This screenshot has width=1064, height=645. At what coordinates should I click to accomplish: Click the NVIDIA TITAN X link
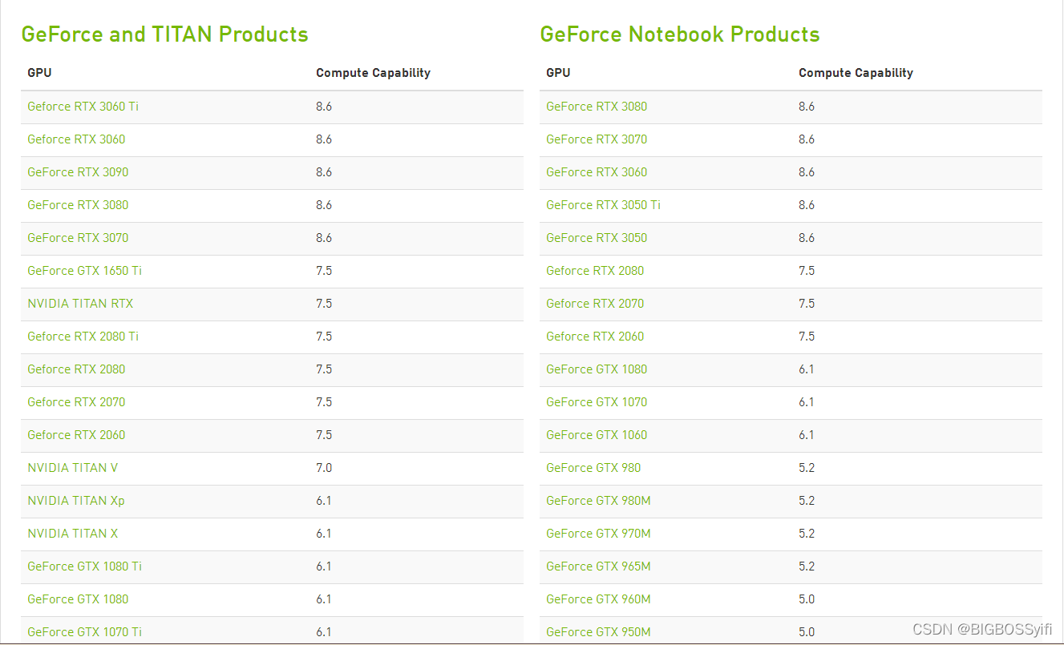tap(73, 534)
